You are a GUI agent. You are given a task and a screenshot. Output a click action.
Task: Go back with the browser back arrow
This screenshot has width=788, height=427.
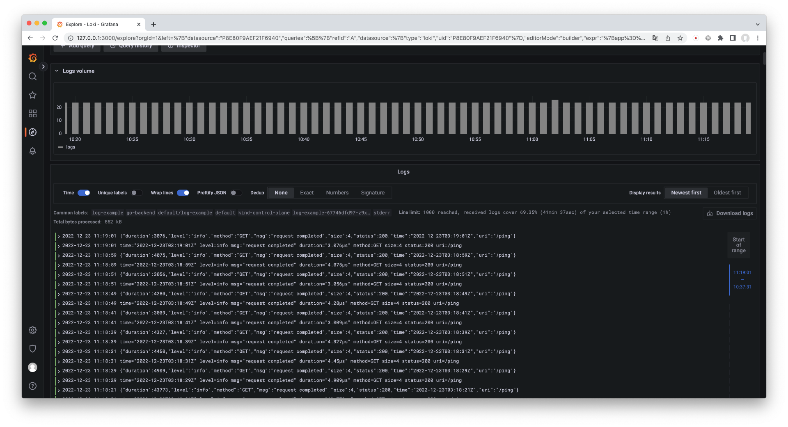30,38
